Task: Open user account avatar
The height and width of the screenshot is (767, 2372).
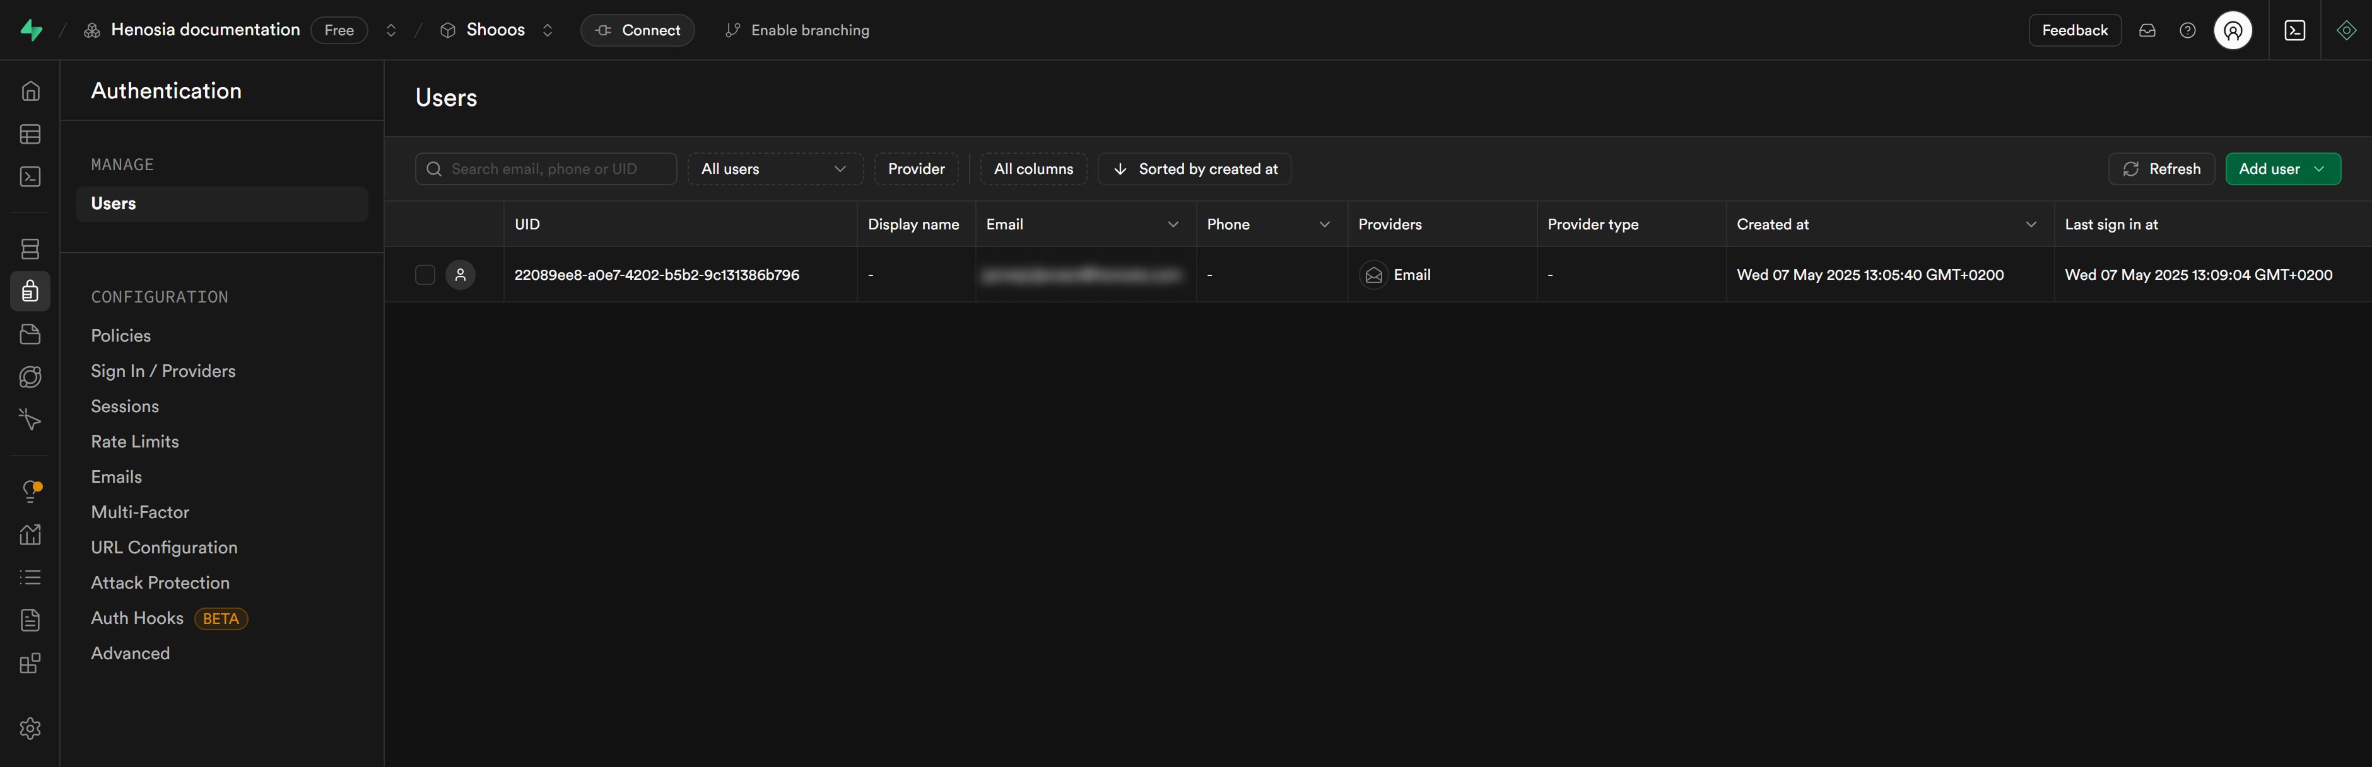Action: tap(2233, 30)
